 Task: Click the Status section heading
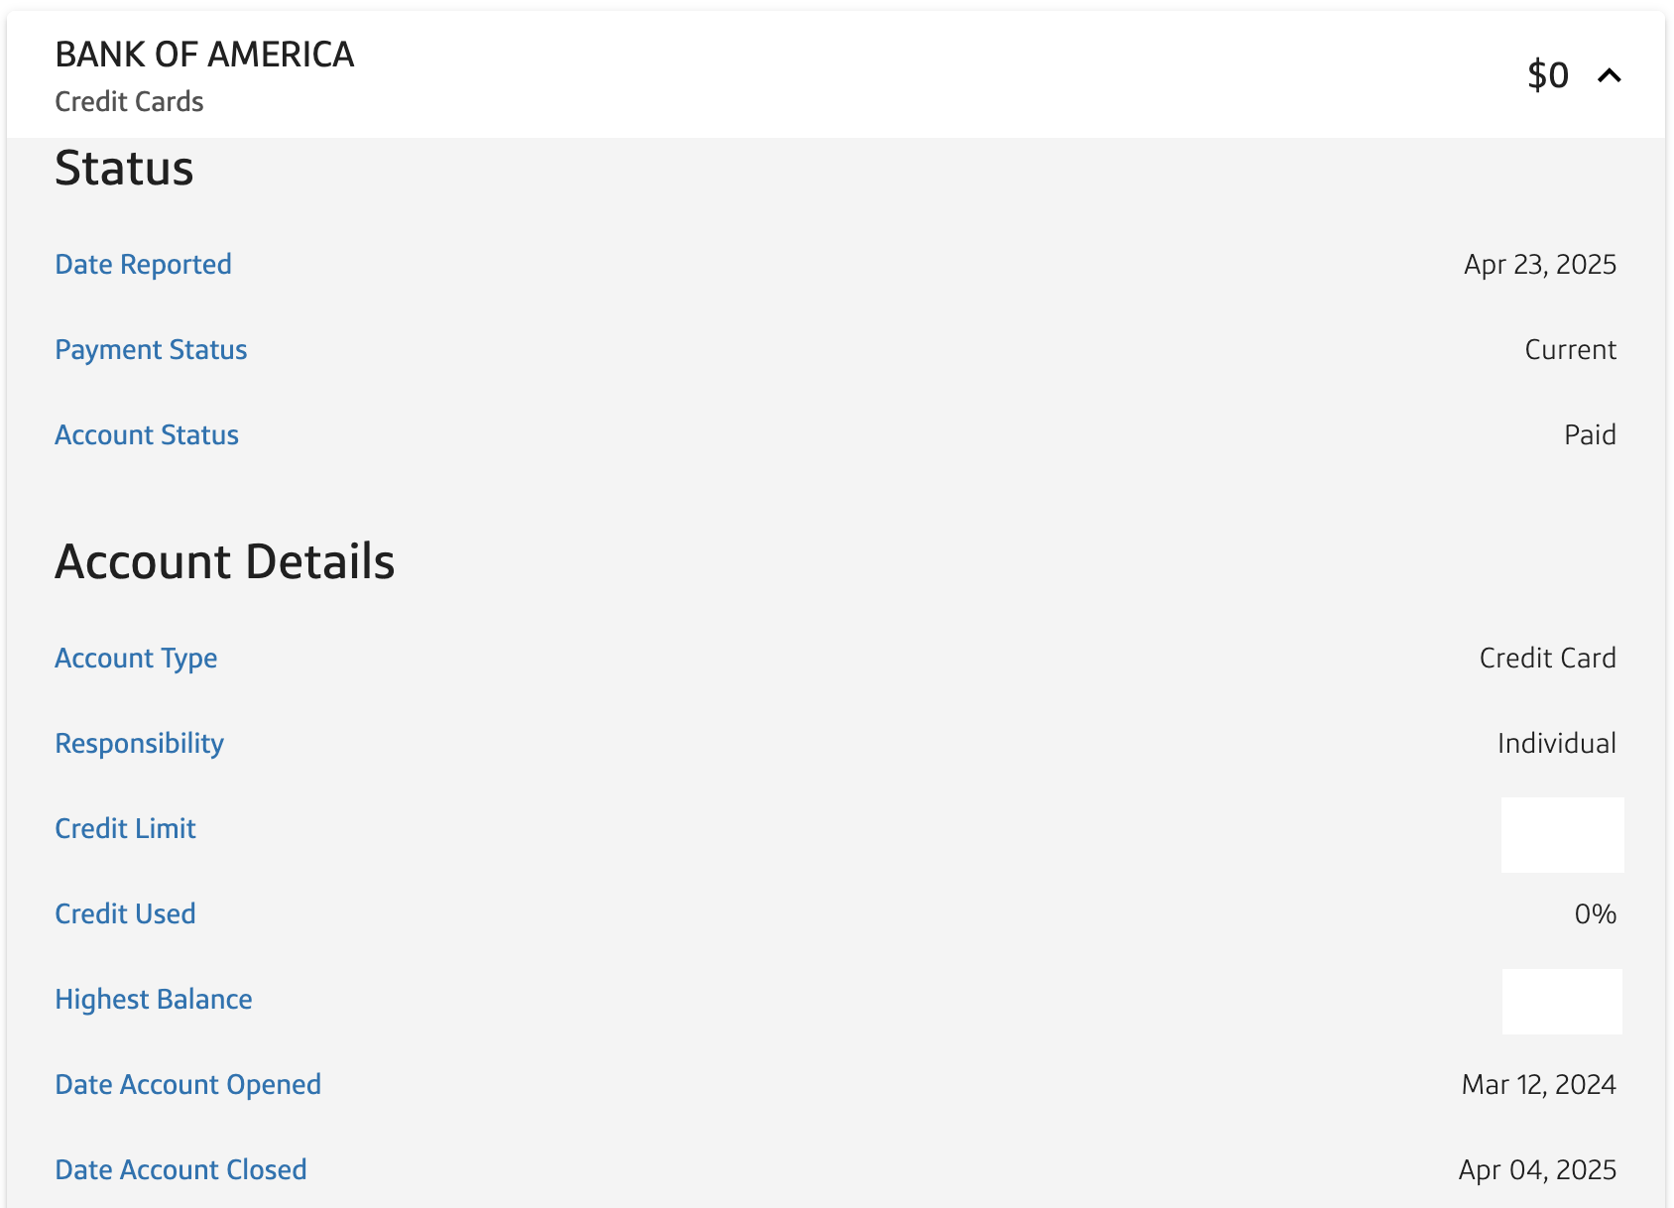[124, 169]
